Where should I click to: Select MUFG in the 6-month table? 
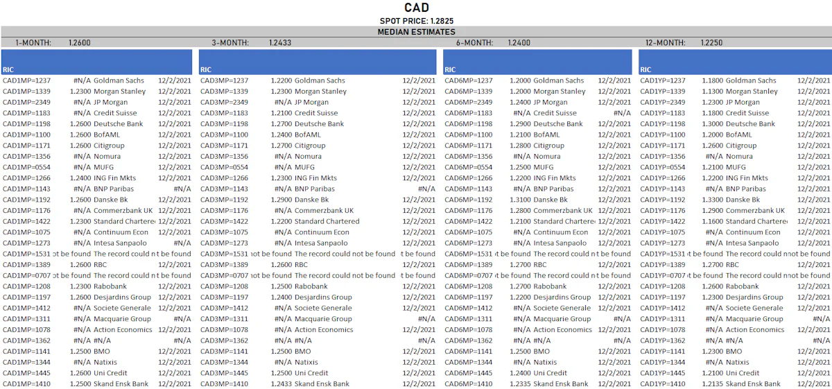[544, 167]
